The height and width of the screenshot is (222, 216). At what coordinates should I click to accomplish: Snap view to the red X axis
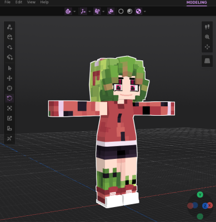click(x=210, y=205)
